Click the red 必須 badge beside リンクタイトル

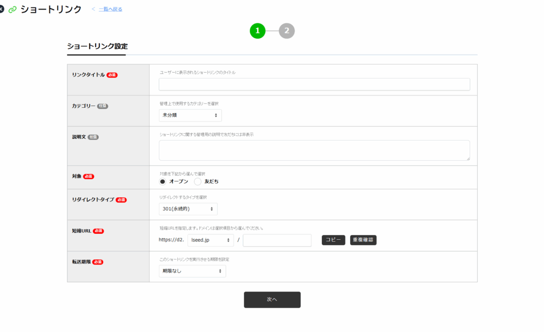[112, 75]
